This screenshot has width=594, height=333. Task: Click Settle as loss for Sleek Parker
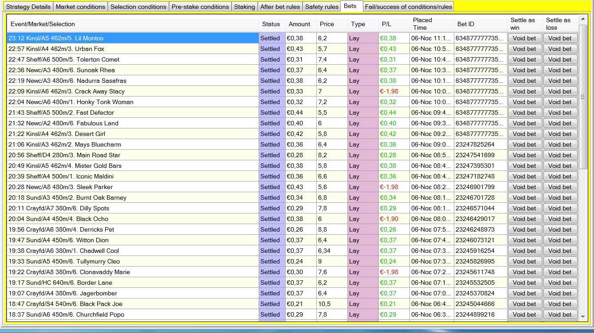pos(560,187)
